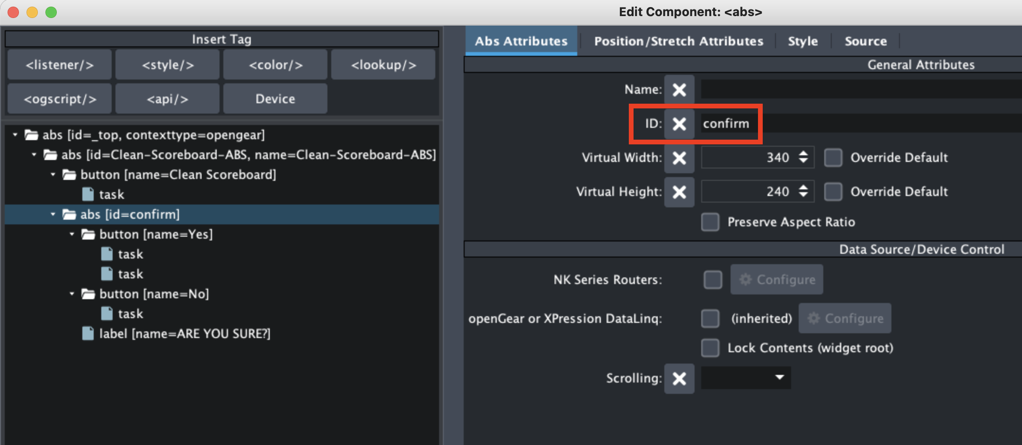
Task: Open the Scrolling dropdown
Action: pyautogui.click(x=746, y=378)
